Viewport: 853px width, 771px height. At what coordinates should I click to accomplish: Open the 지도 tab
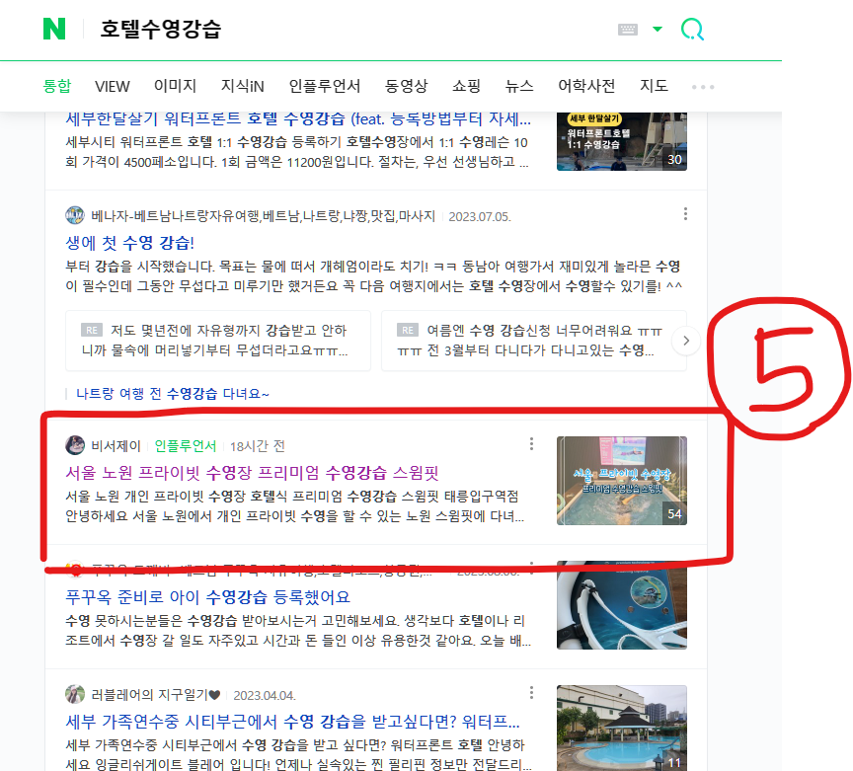654,86
